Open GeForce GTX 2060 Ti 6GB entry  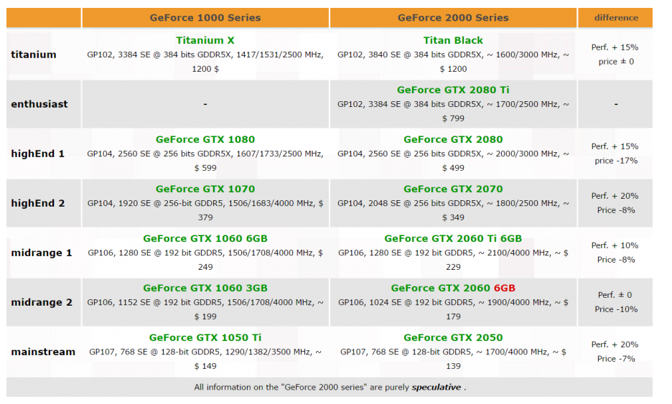tap(453, 239)
